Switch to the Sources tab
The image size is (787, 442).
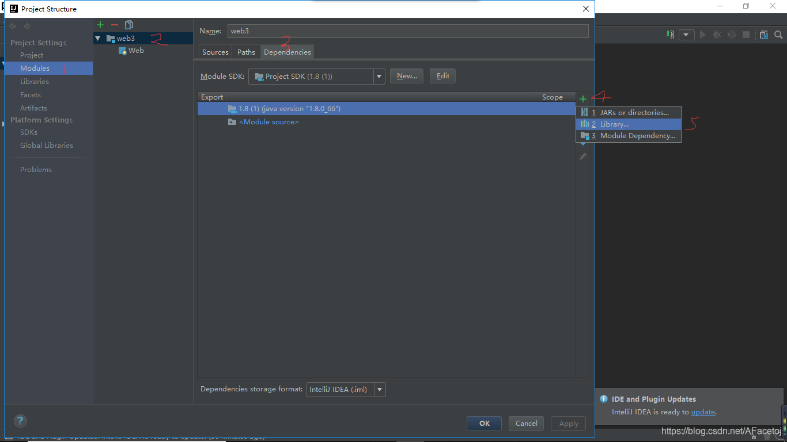click(x=215, y=52)
